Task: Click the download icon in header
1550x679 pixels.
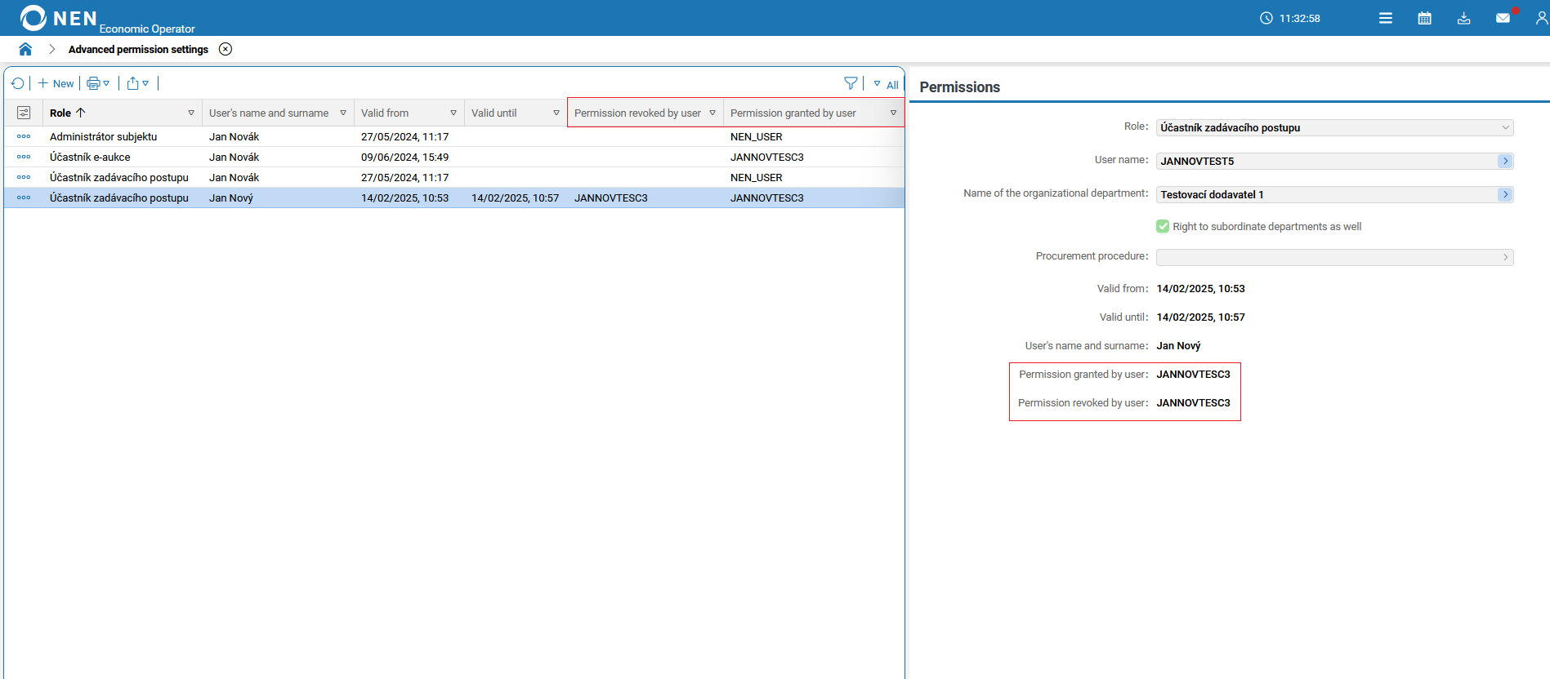Action: (x=1463, y=18)
